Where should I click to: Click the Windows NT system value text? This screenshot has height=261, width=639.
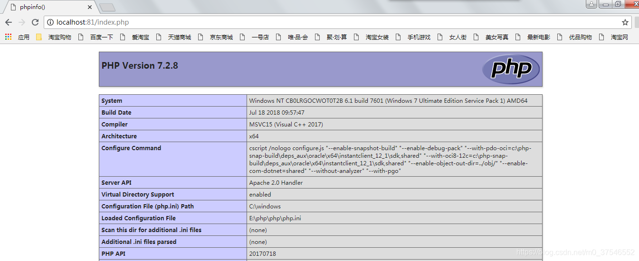point(388,100)
